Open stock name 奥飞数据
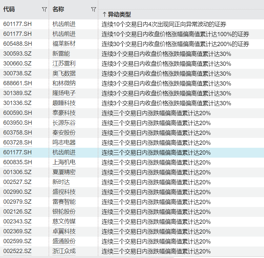The width and height of the screenshot is (264, 258). click(64, 73)
